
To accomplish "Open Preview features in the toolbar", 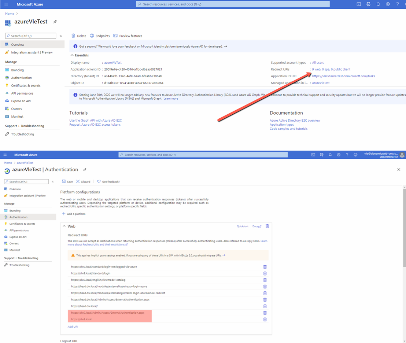I will coord(115,36).
